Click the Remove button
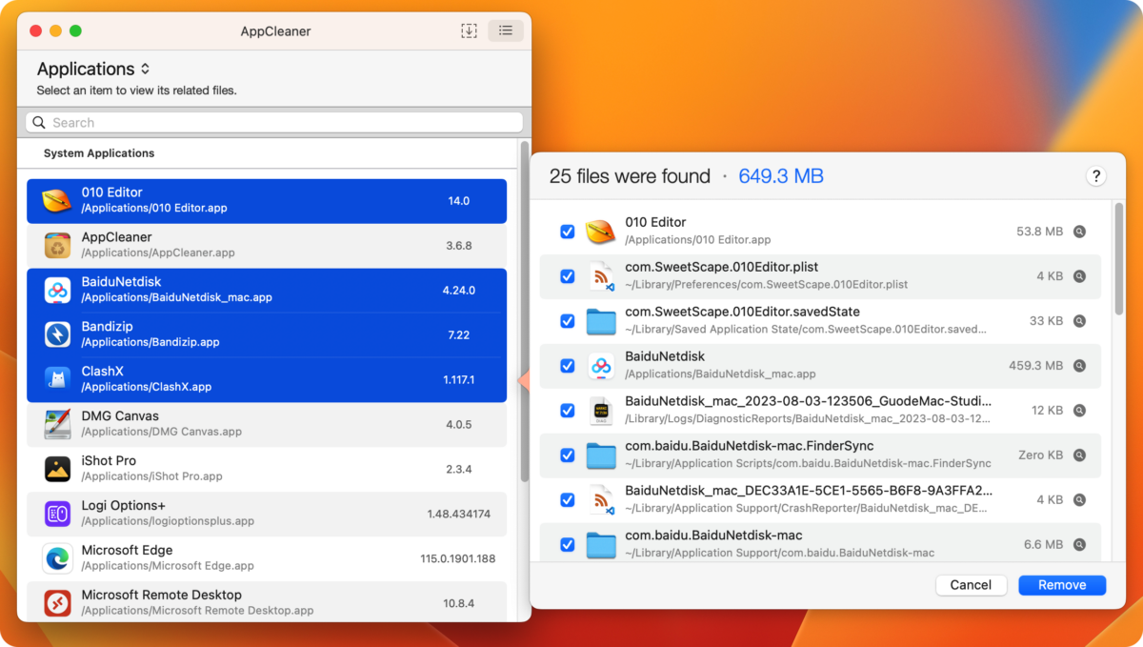This screenshot has height=647, width=1143. 1062,585
